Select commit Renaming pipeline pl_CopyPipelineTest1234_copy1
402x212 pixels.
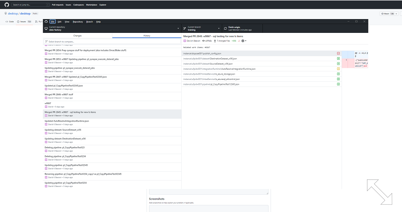pyautogui.click(x=112, y=176)
